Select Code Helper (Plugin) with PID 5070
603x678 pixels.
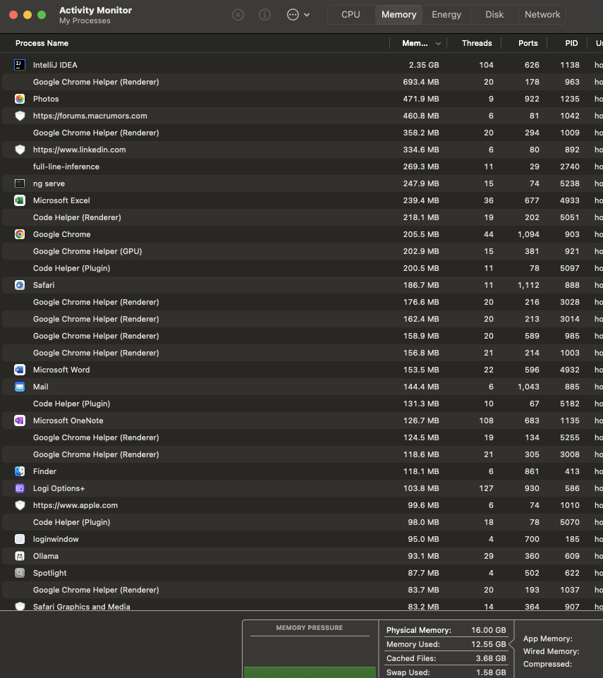click(303, 522)
